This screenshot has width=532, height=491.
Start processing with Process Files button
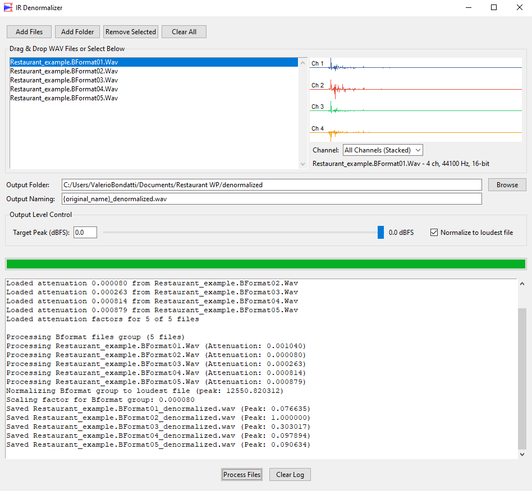click(242, 475)
